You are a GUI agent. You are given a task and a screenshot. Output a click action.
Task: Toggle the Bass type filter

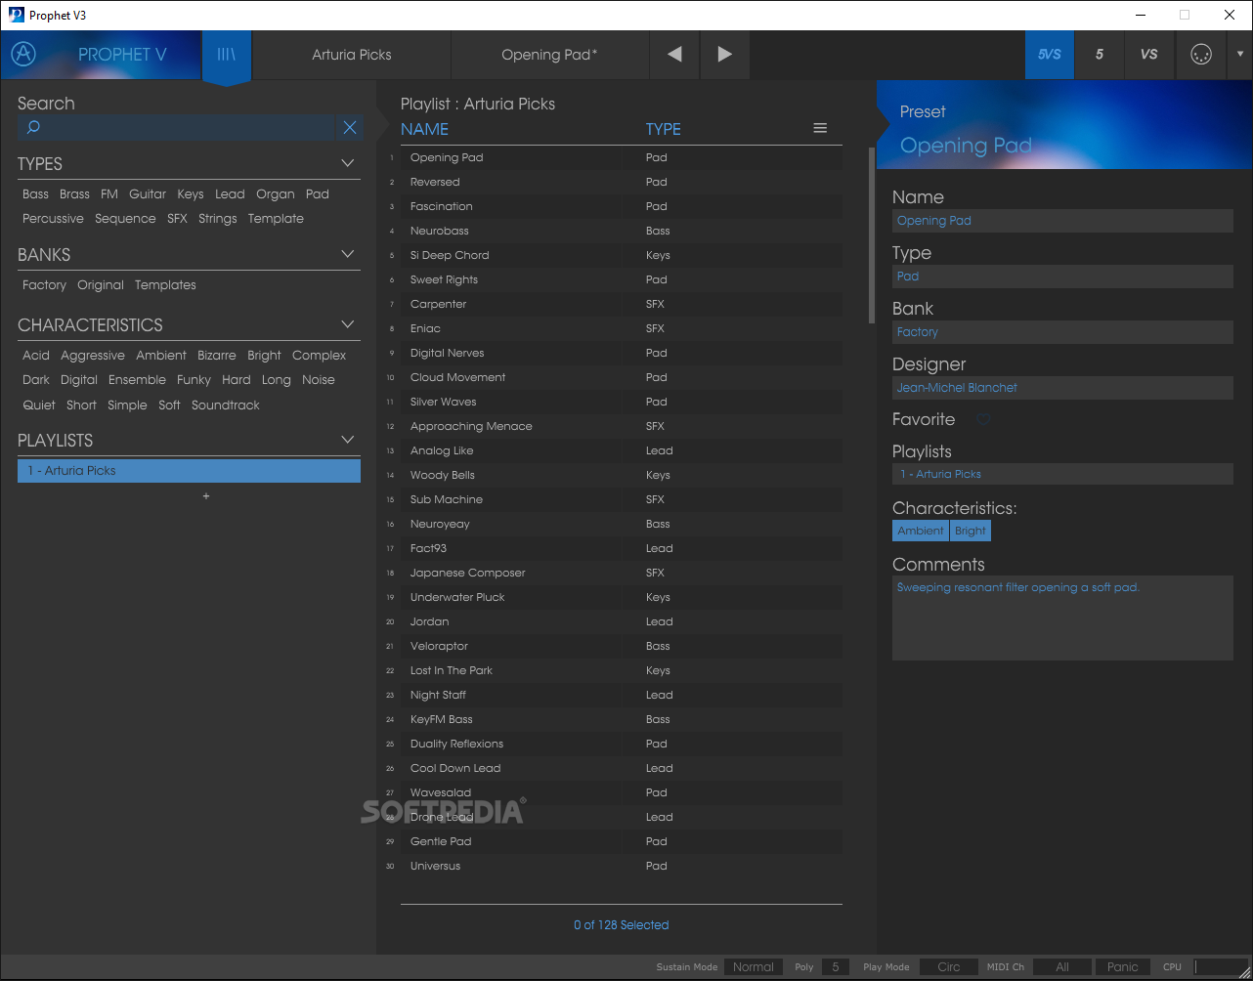35,193
